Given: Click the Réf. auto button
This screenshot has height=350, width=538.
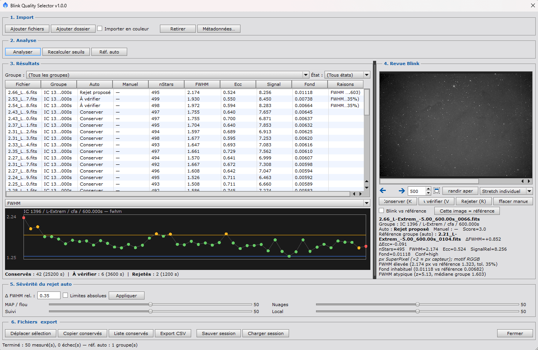Looking at the screenshot, I should (109, 52).
